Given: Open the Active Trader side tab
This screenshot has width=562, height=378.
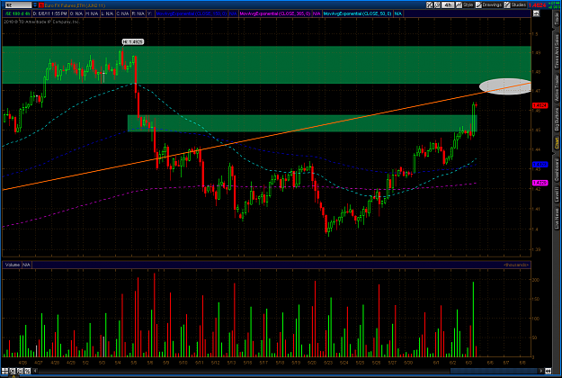Looking at the screenshot, I should click(x=557, y=87).
